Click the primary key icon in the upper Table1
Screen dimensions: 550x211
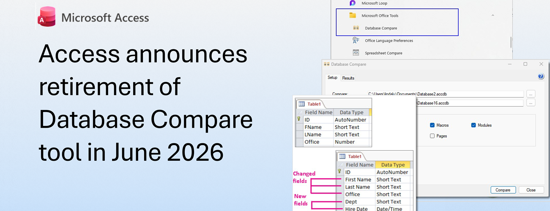pos(298,120)
